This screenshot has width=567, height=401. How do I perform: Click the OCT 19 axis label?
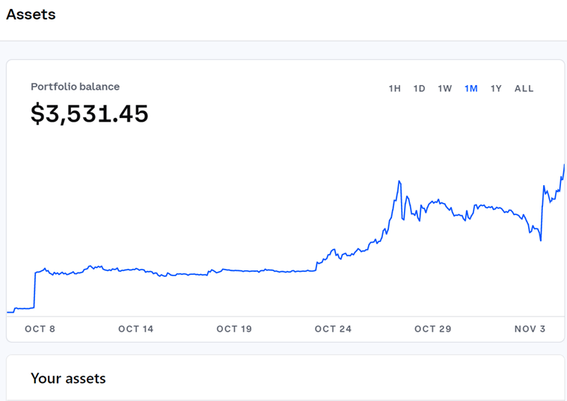click(234, 329)
